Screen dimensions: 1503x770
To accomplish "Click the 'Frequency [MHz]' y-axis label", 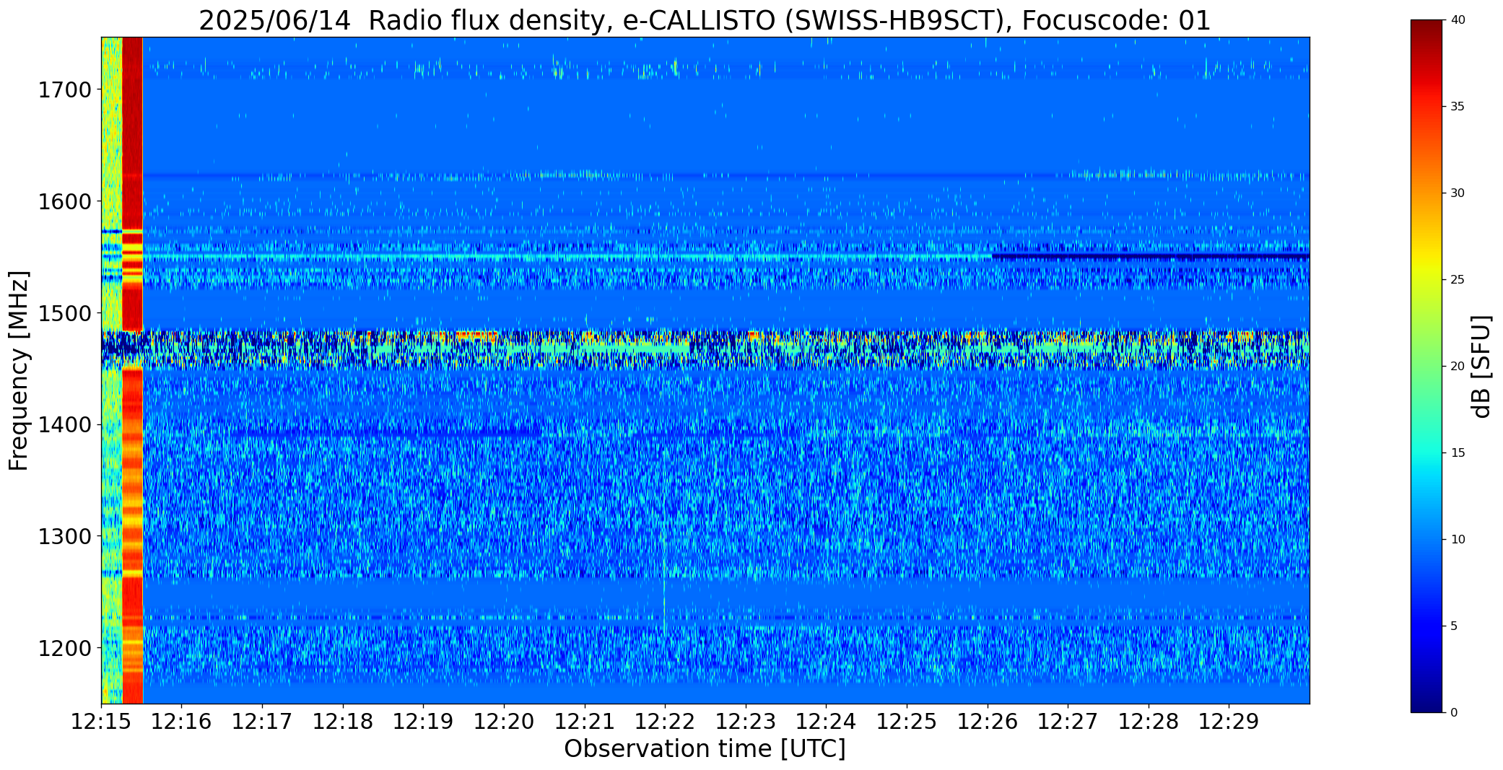I will 19,370.
